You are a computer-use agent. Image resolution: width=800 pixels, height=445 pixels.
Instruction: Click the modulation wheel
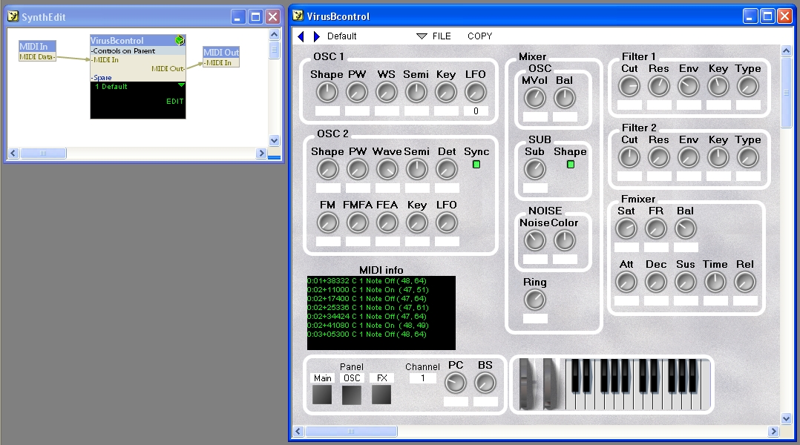(551, 384)
